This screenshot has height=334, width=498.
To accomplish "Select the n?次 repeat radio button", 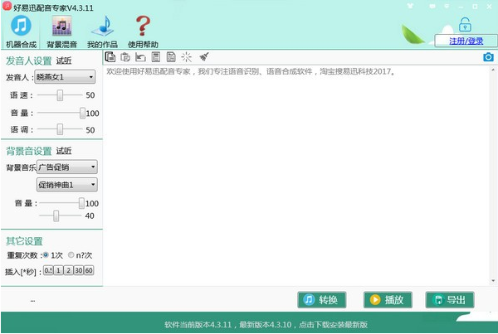I will point(71,254).
